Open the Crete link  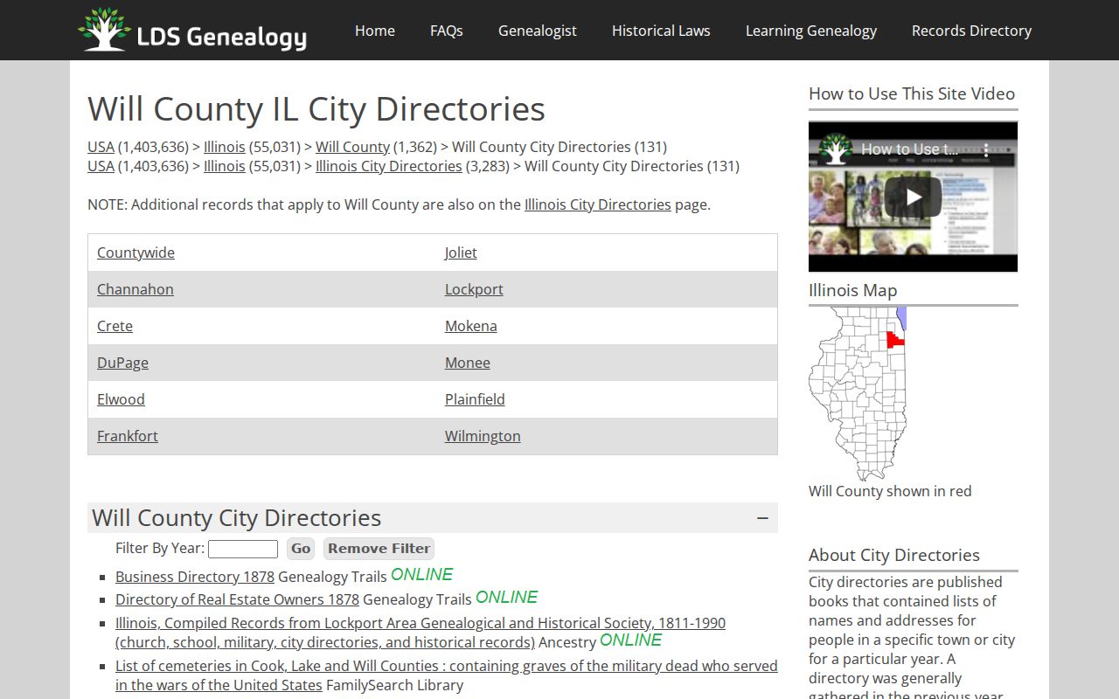115,326
